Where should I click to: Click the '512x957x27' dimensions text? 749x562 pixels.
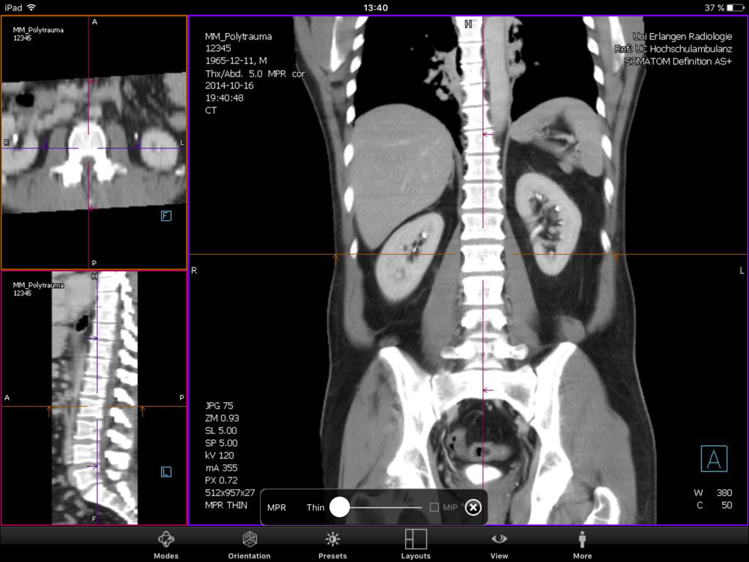tap(230, 493)
